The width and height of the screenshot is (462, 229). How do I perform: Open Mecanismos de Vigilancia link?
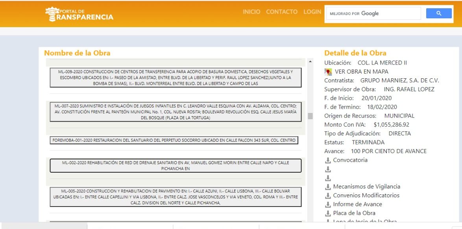coord(366,187)
